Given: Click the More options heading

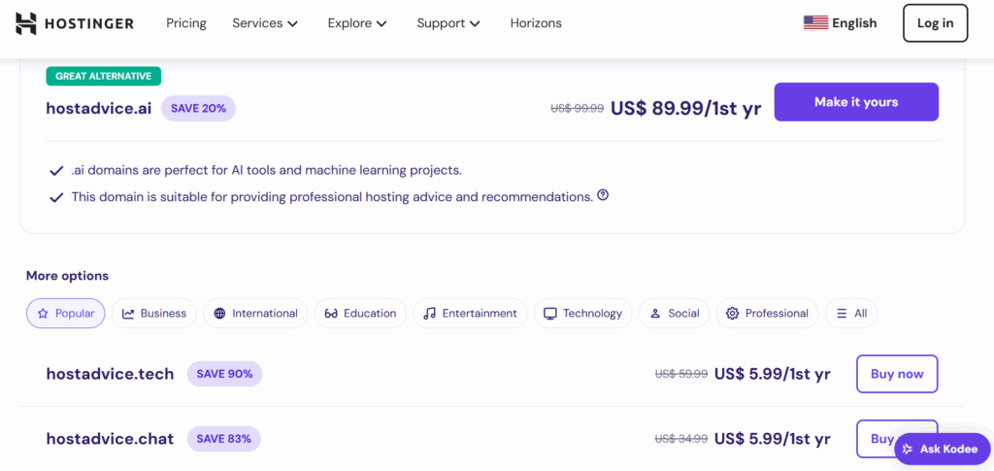Looking at the screenshot, I should coord(67,276).
